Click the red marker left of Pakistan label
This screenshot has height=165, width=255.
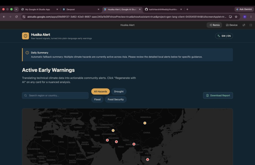[x=107, y=140]
